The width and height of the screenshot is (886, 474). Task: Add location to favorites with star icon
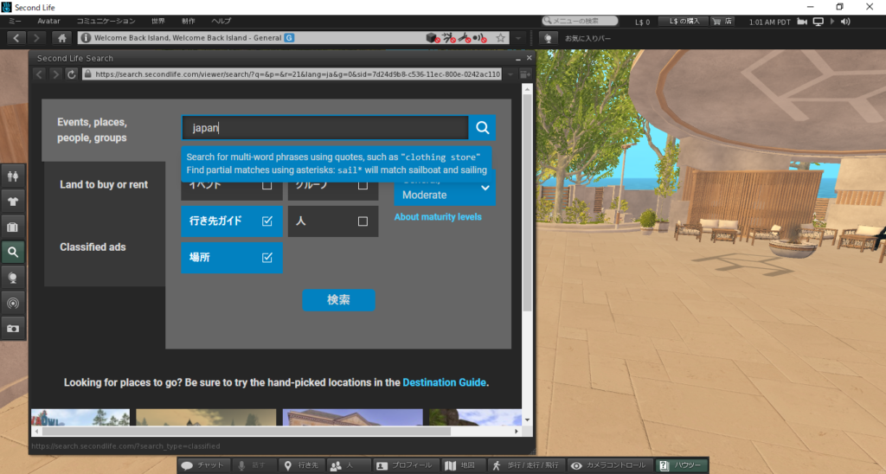click(x=501, y=38)
